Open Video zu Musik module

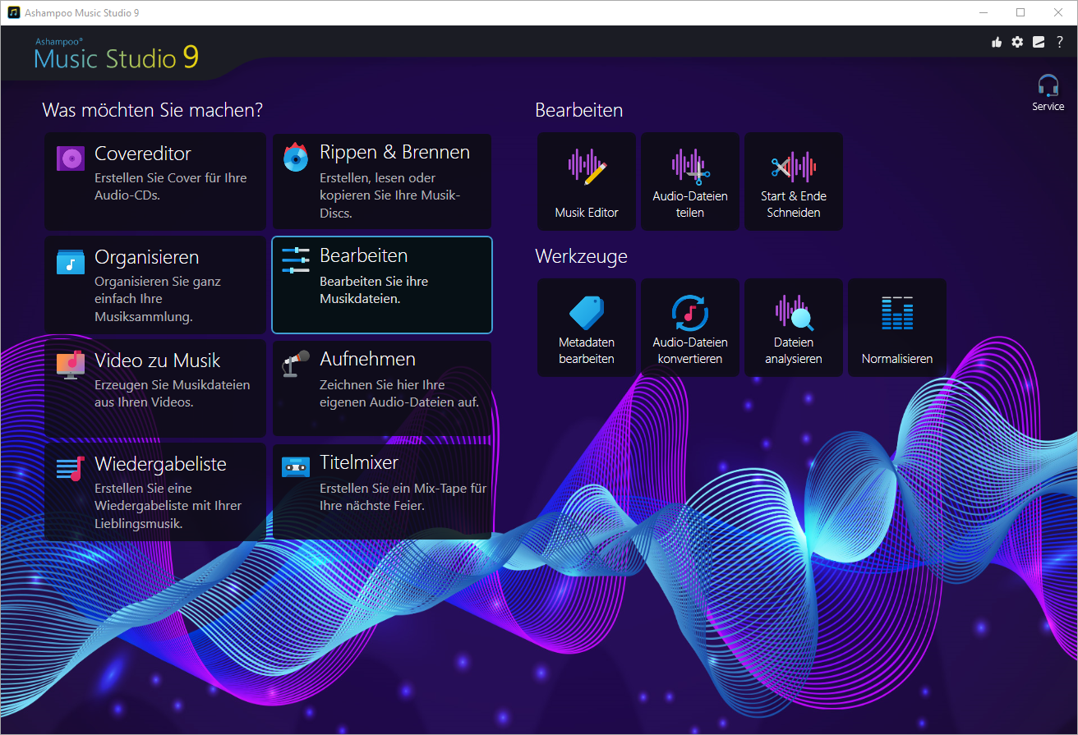coord(154,388)
